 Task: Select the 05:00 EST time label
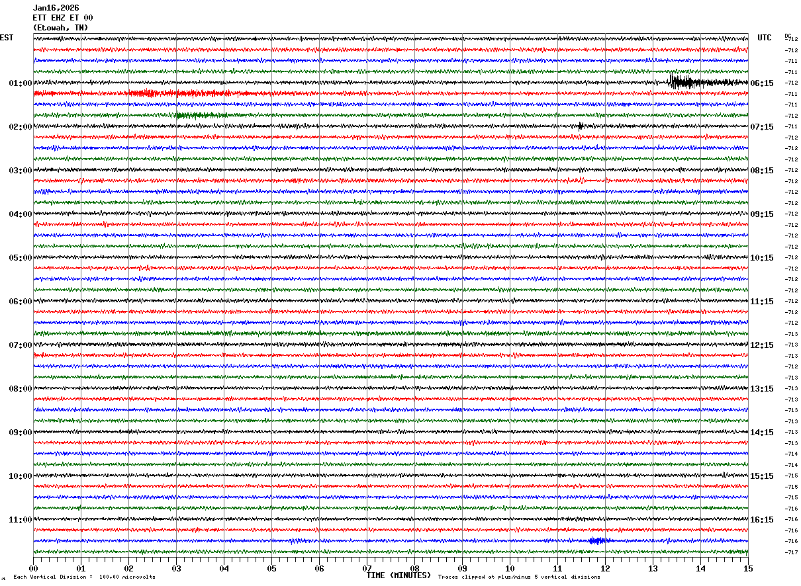(x=21, y=258)
